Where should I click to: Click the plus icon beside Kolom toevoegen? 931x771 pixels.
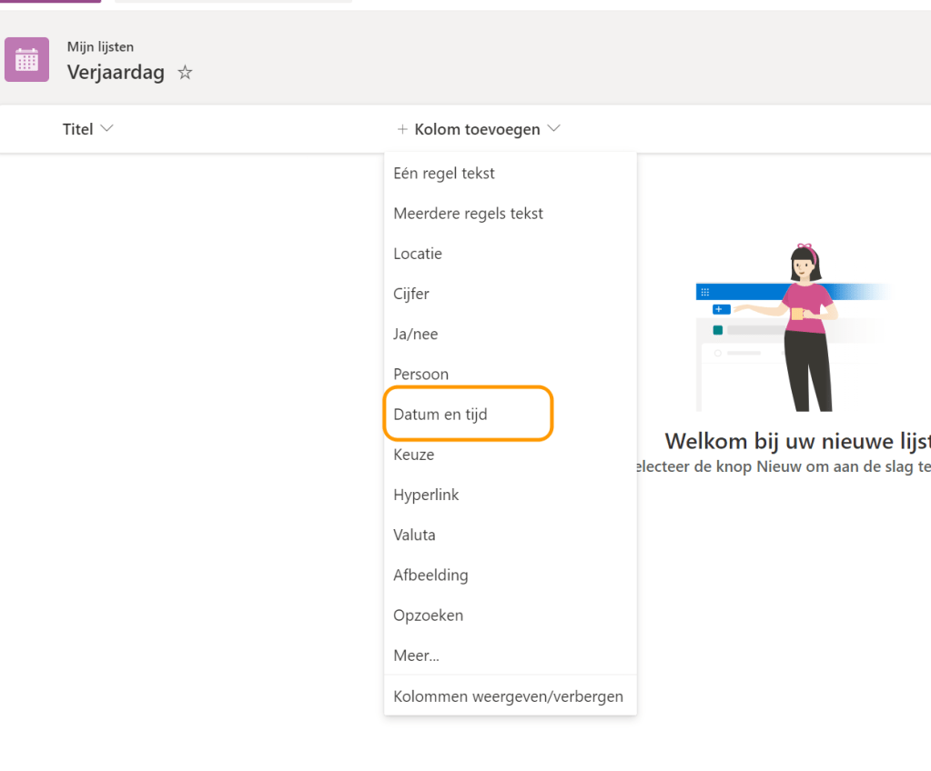(x=402, y=129)
